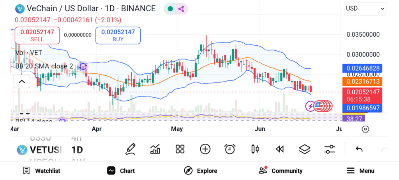The height and width of the screenshot is (180, 399).
Task: Open the 1D interval selector
Action: (x=77, y=150)
